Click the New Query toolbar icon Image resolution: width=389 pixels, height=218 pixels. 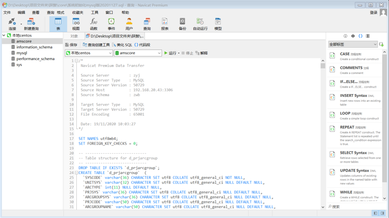31,24
